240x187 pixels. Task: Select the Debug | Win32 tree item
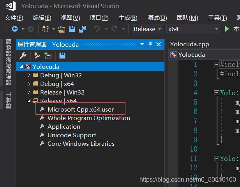pyautogui.click(x=61, y=75)
